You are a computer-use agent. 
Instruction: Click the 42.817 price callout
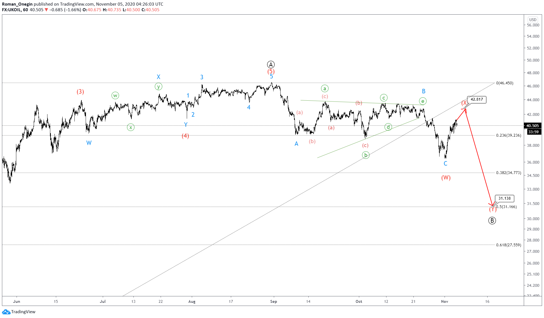(x=477, y=100)
